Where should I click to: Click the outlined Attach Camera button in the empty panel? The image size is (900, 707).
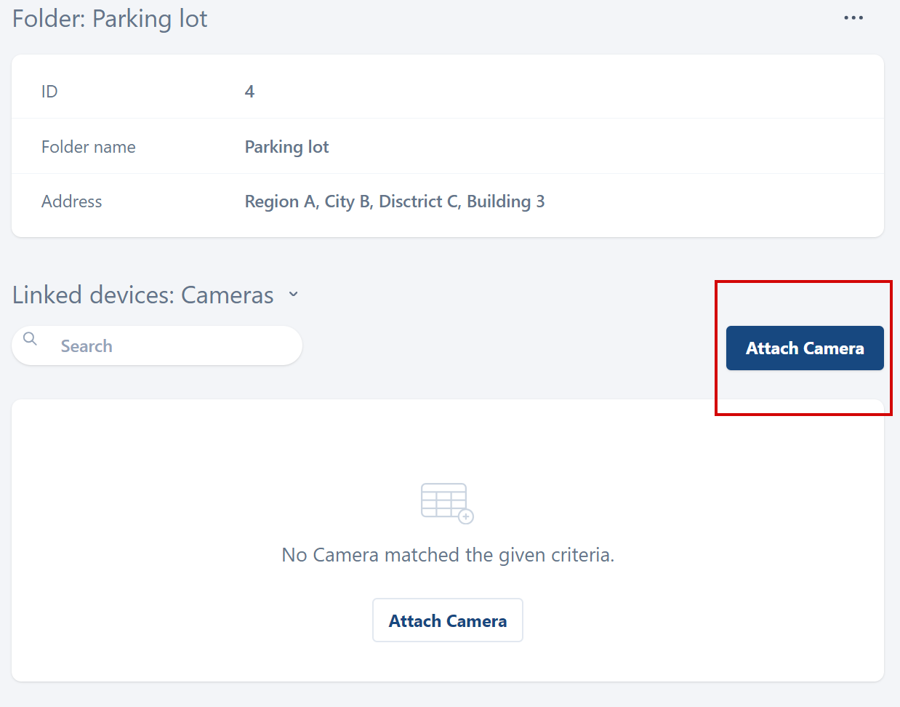click(x=447, y=620)
